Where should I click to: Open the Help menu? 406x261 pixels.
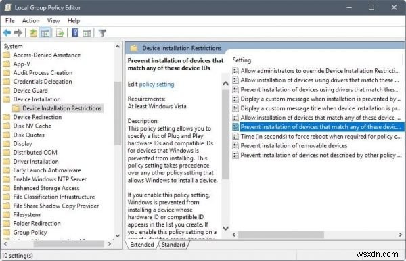pos(74,20)
